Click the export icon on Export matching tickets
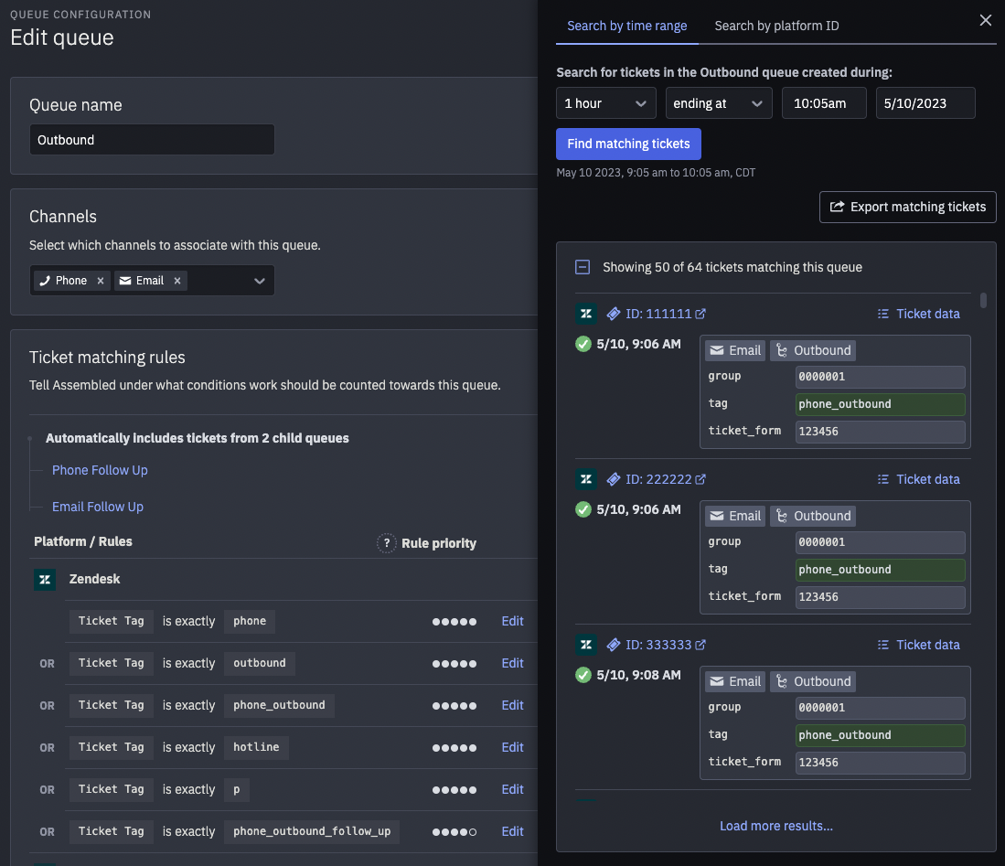 [837, 207]
